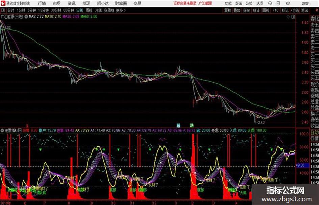This screenshot has width=319, height=205.
Task: Click the MA10: 2.70 indicator value
Action: 53,16
